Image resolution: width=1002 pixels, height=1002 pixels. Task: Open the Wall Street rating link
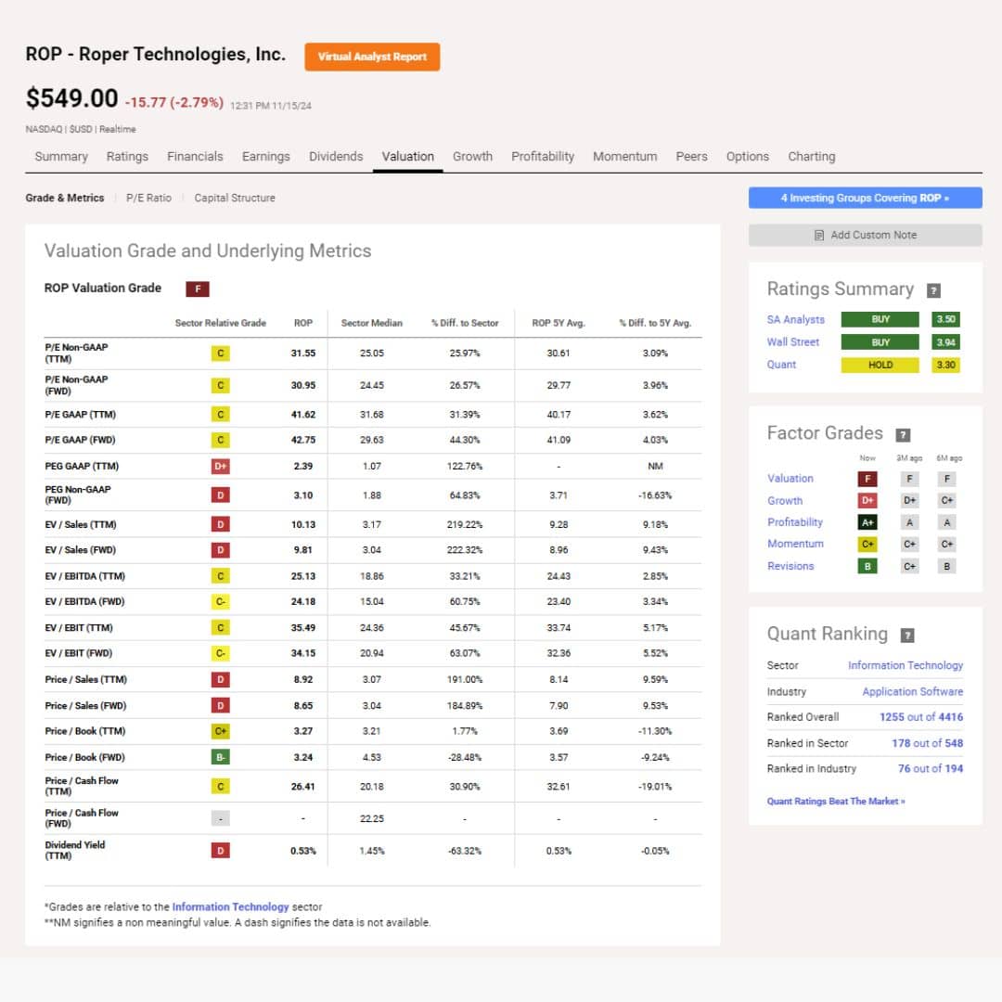(x=793, y=341)
